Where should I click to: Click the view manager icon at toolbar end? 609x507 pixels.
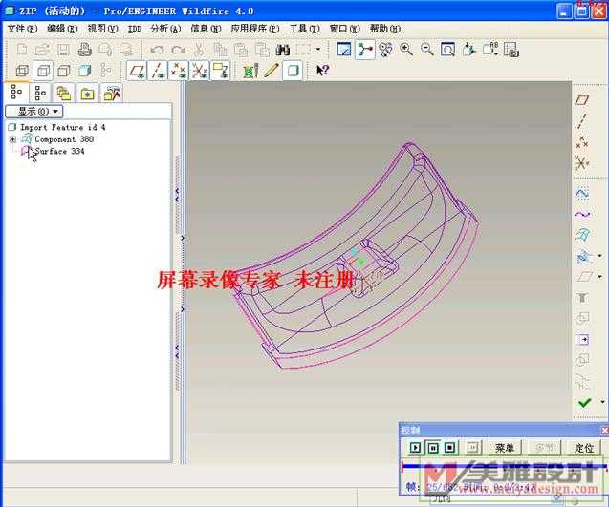[x=511, y=50]
